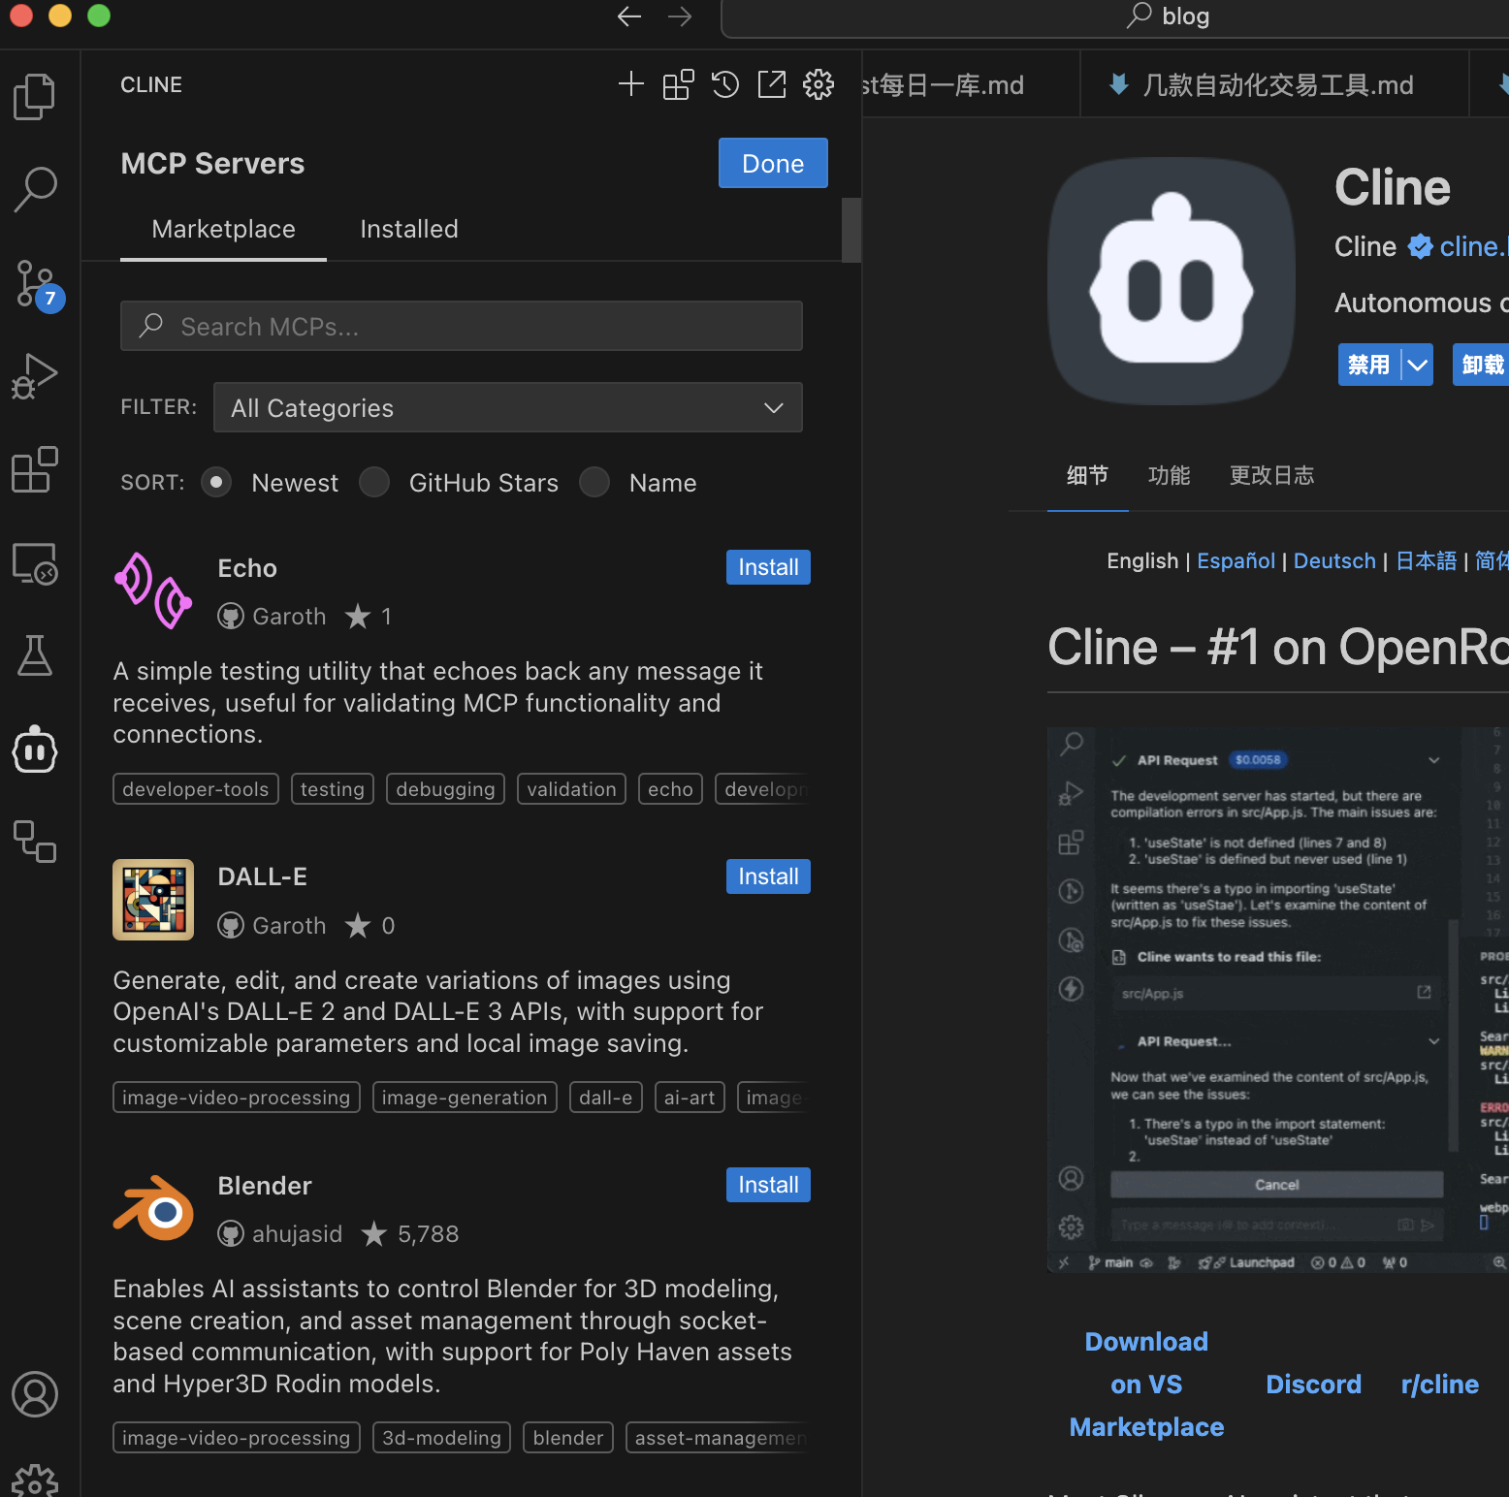Open the 功能 tab on extension page
Viewport: 1509px width, 1497px height.
point(1169,475)
